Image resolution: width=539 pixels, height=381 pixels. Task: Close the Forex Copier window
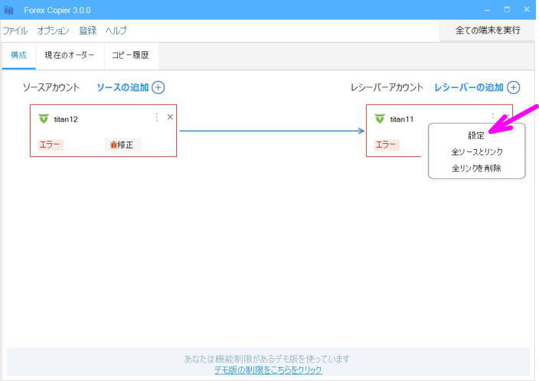click(x=527, y=10)
